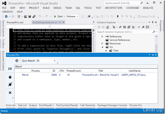The width and height of the screenshot is (165, 114).
Task: Open the DEBUG menu
Action: 57,8
